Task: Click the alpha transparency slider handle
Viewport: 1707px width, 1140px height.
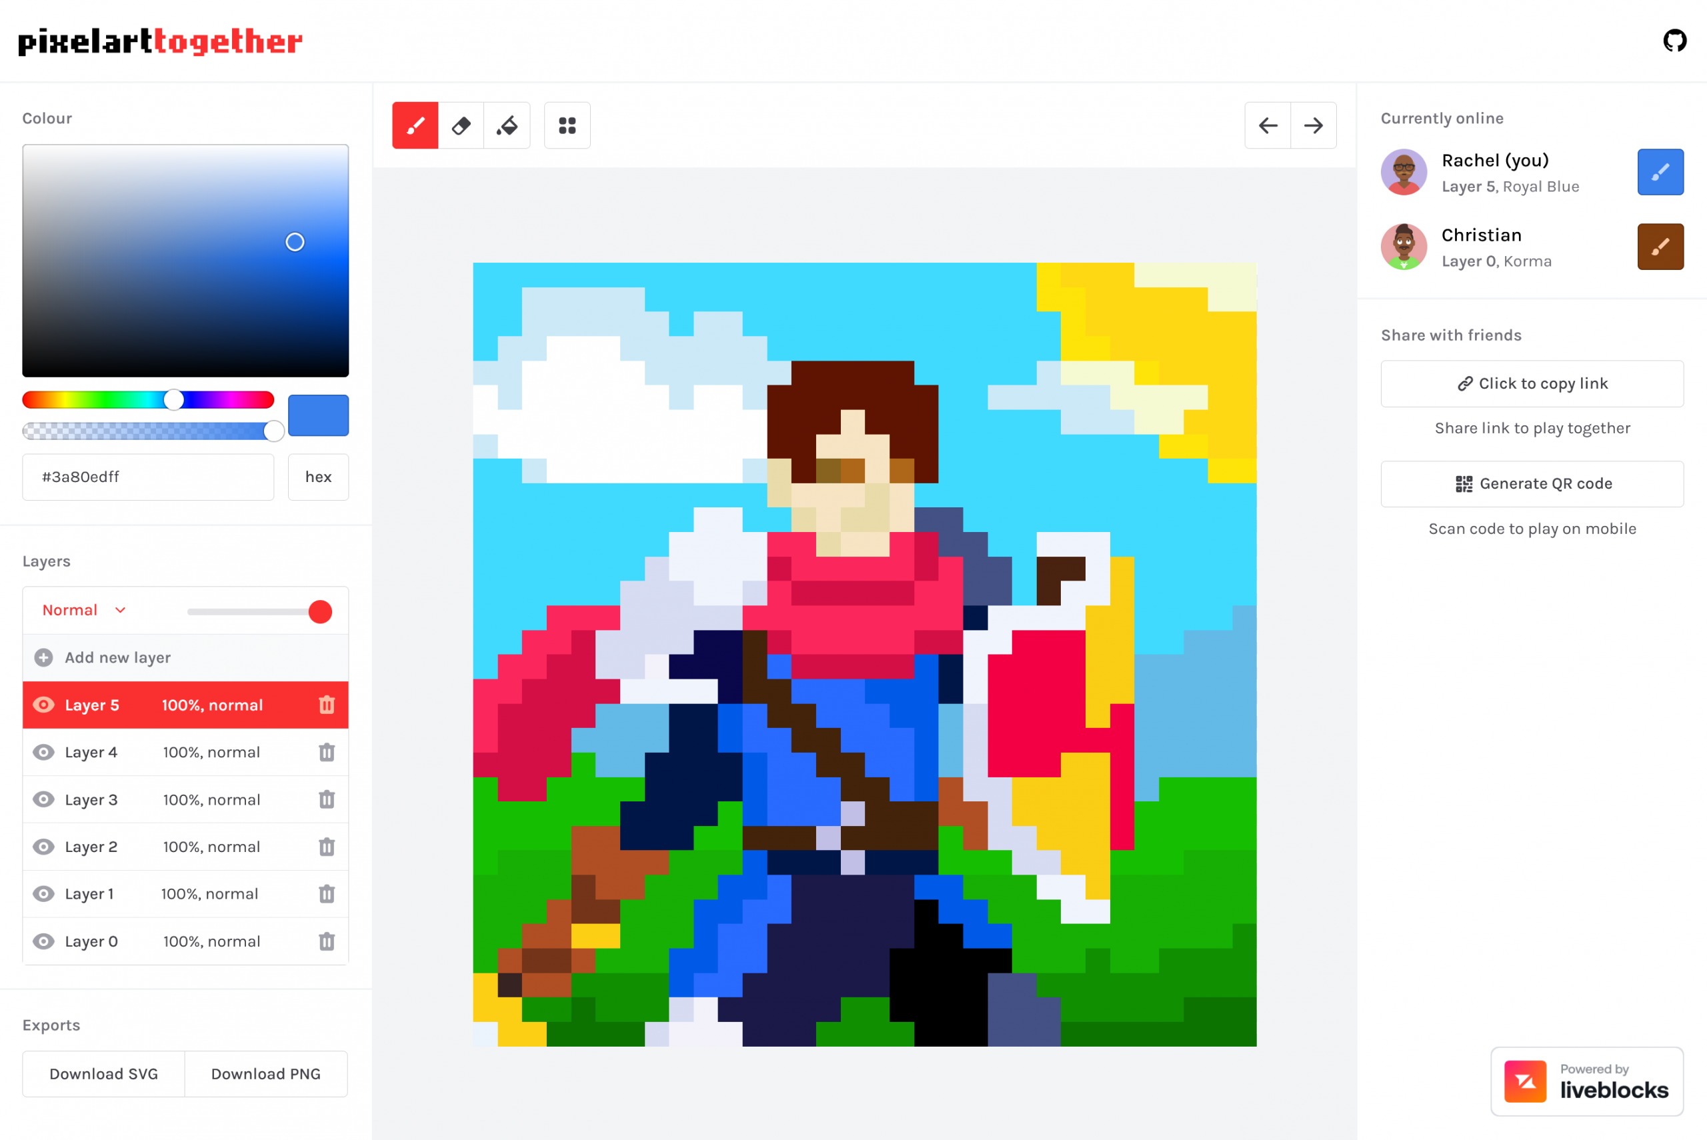Action: pyautogui.click(x=273, y=431)
